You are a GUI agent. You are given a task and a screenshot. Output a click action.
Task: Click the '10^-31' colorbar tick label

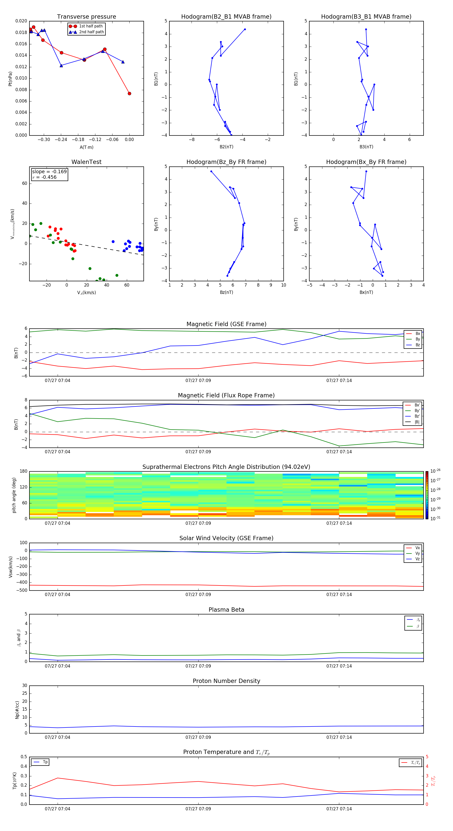point(435,518)
